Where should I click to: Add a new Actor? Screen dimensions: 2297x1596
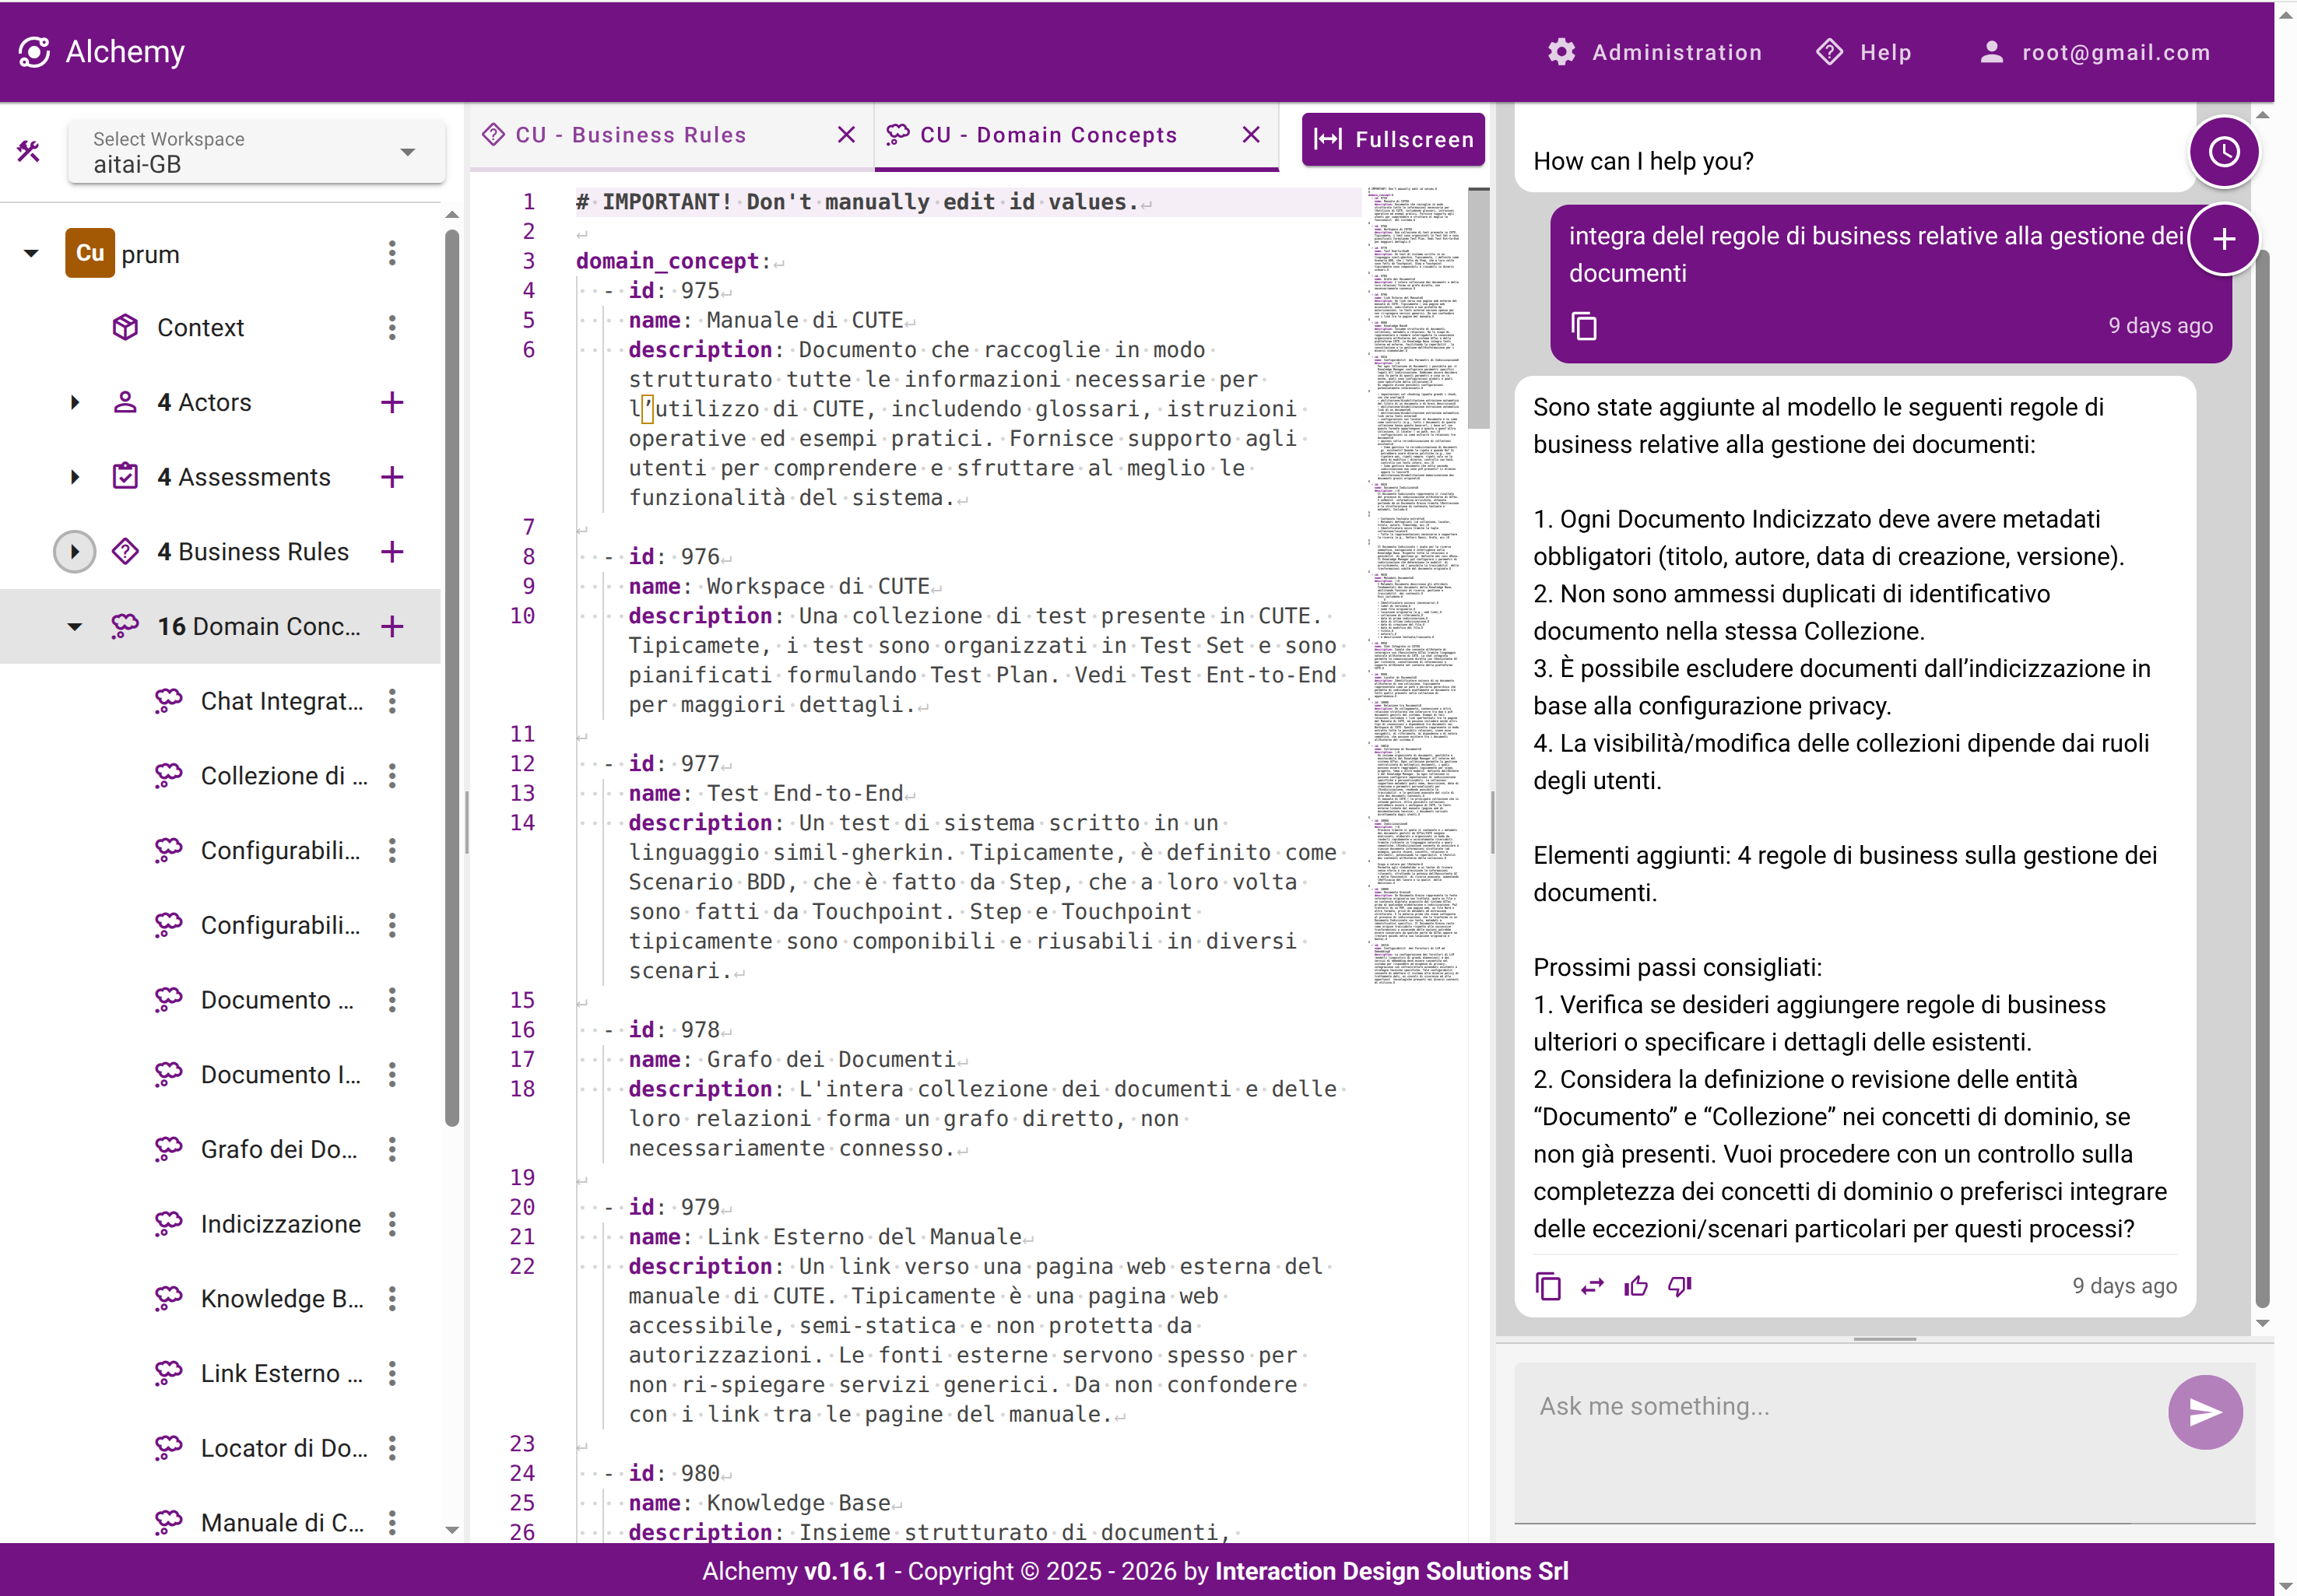coord(392,403)
